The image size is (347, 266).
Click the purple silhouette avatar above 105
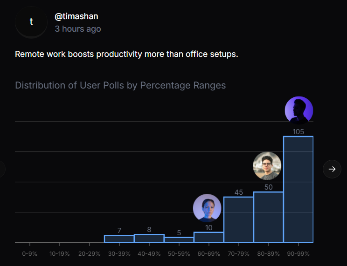tap(298, 111)
